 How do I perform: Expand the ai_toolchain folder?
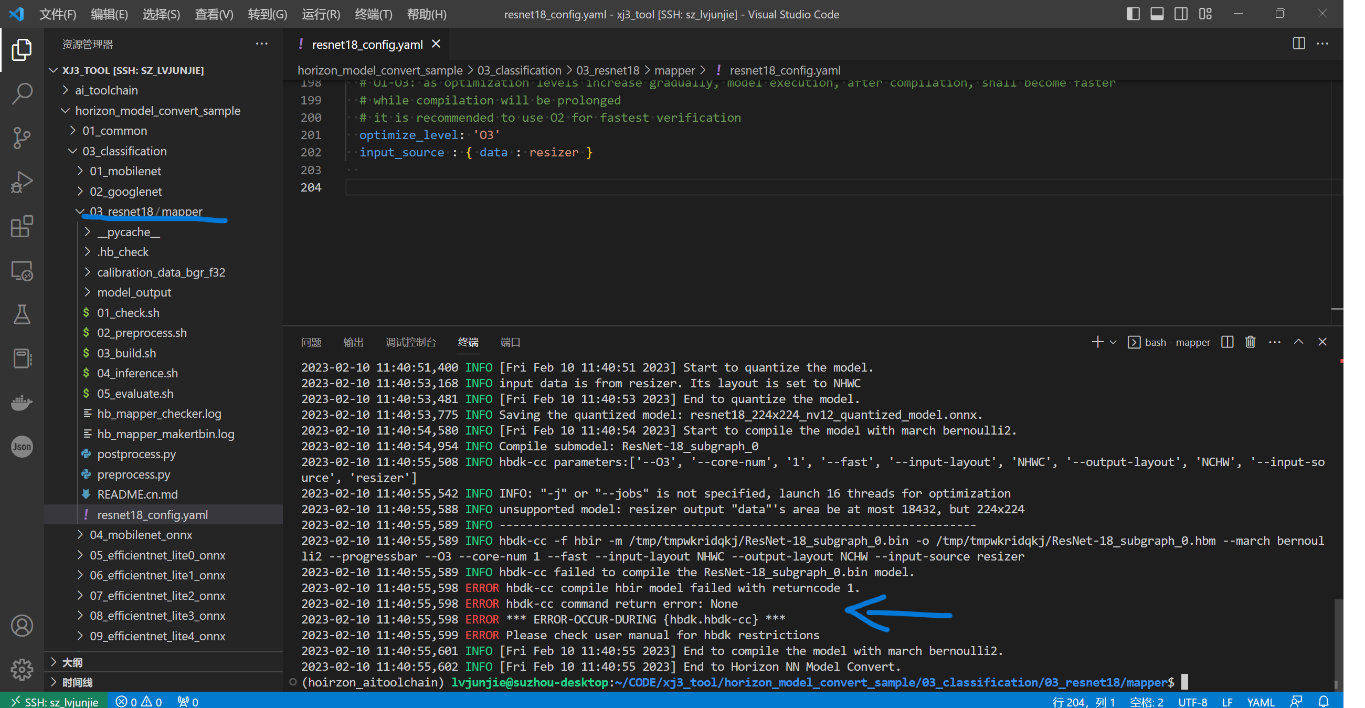coord(106,90)
